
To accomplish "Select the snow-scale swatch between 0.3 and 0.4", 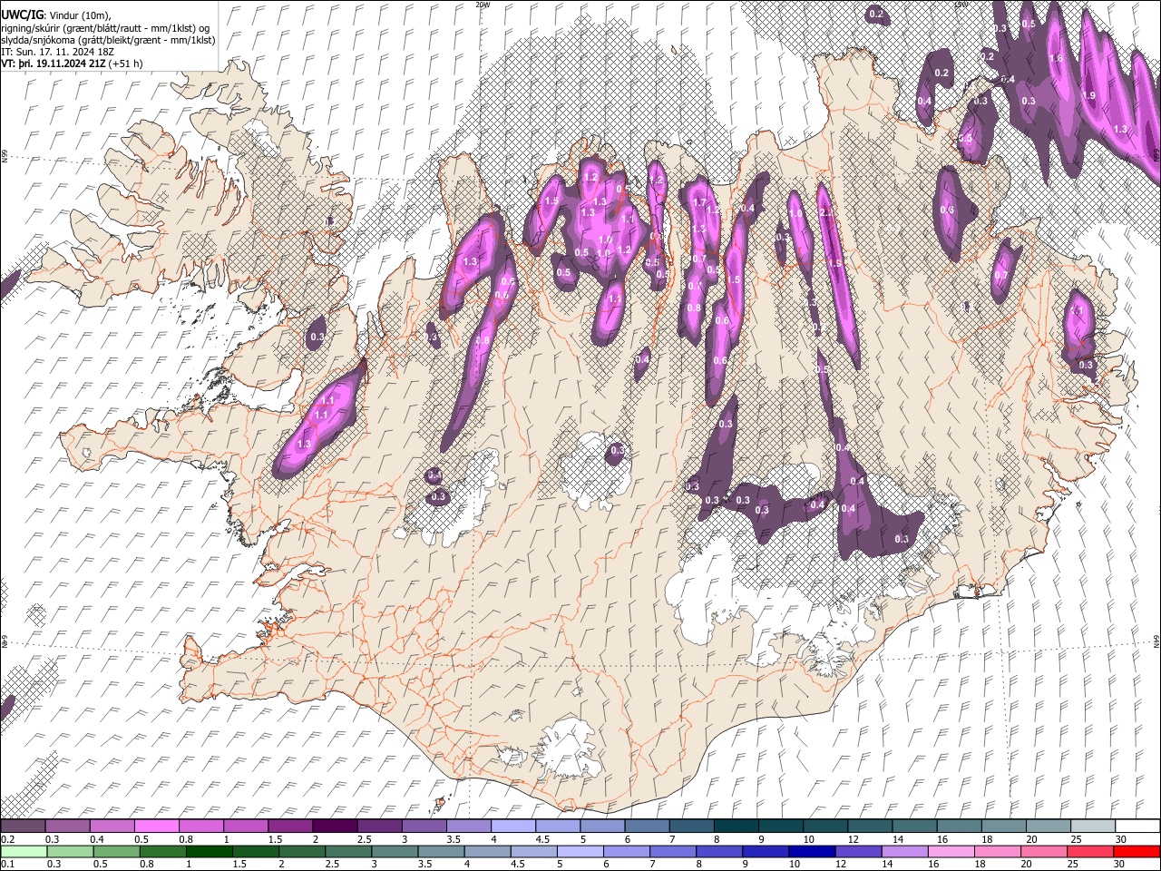I will tap(67, 827).
